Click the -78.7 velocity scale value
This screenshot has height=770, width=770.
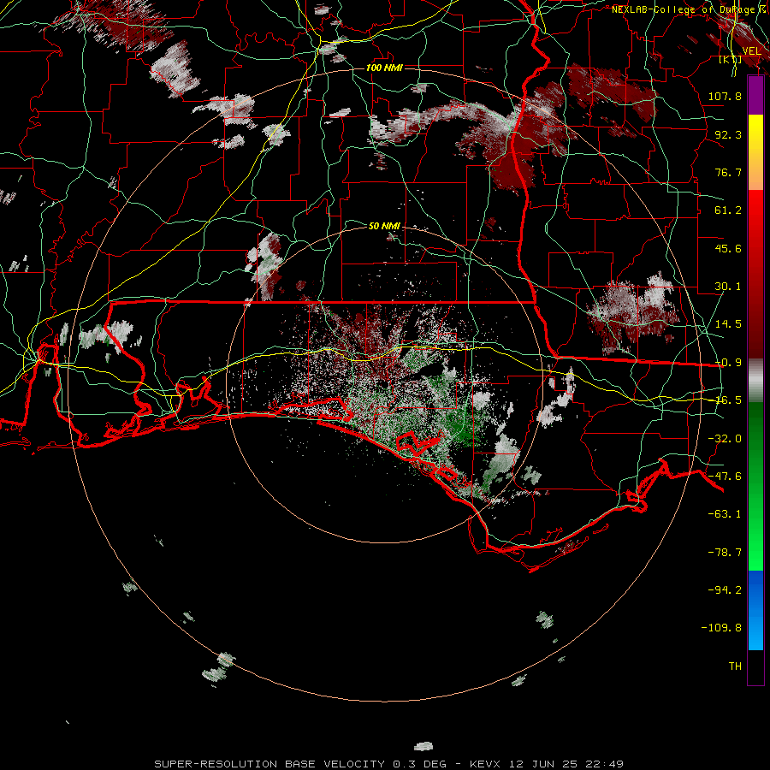point(725,553)
